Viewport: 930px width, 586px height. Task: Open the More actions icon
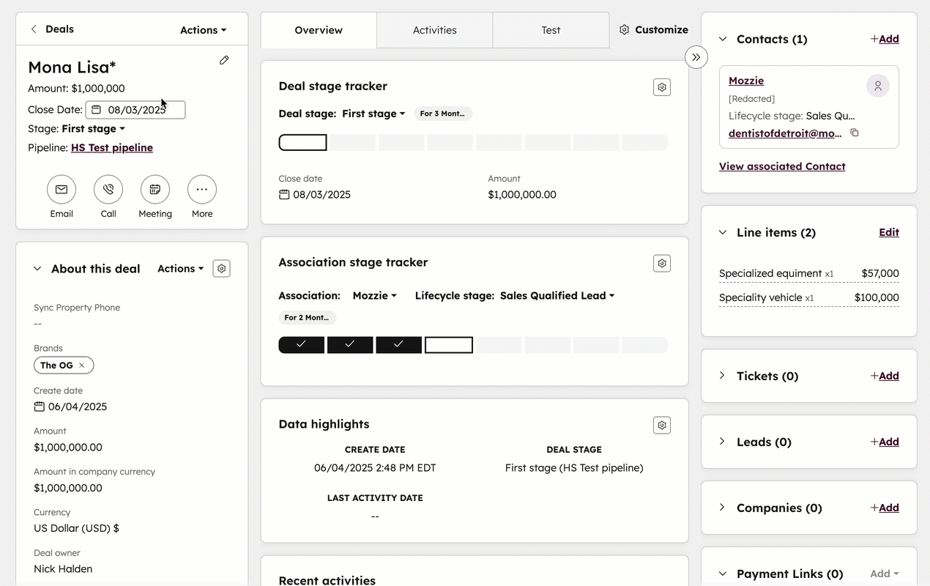coord(202,189)
